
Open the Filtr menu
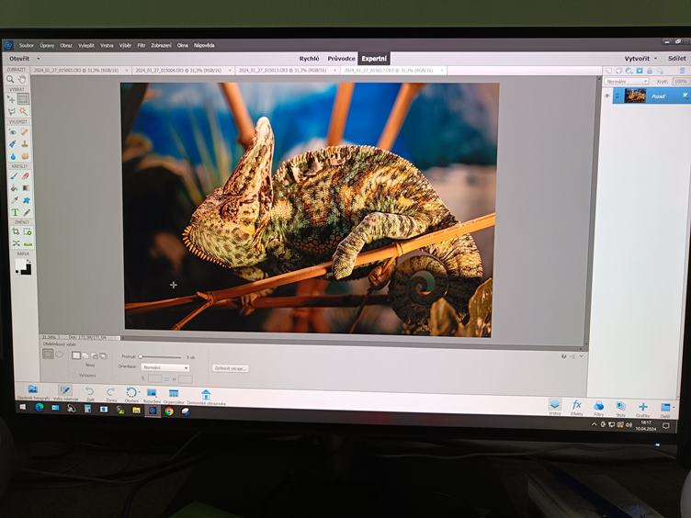141,45
